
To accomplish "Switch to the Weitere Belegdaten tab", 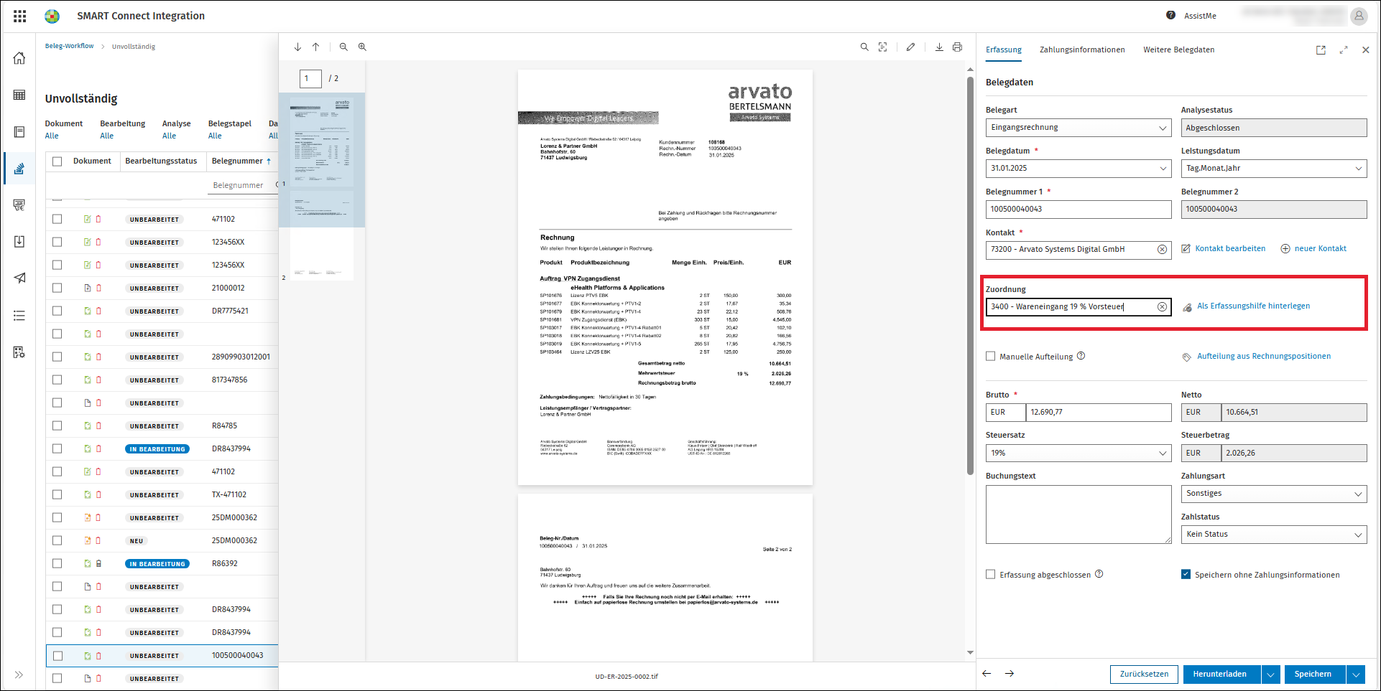I will click(x=1179, y=50).
